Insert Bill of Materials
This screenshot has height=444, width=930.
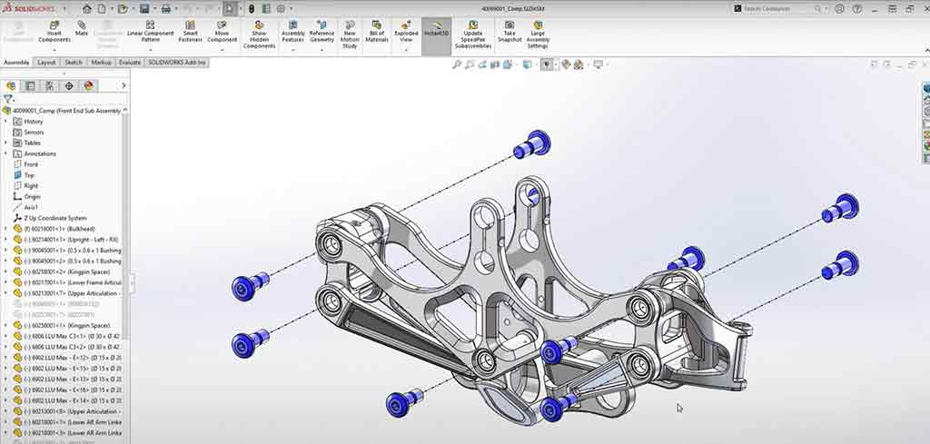377,32
